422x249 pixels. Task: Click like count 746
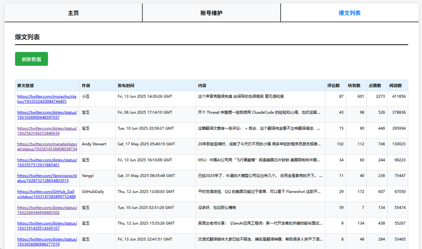click(x=382, y=144)
